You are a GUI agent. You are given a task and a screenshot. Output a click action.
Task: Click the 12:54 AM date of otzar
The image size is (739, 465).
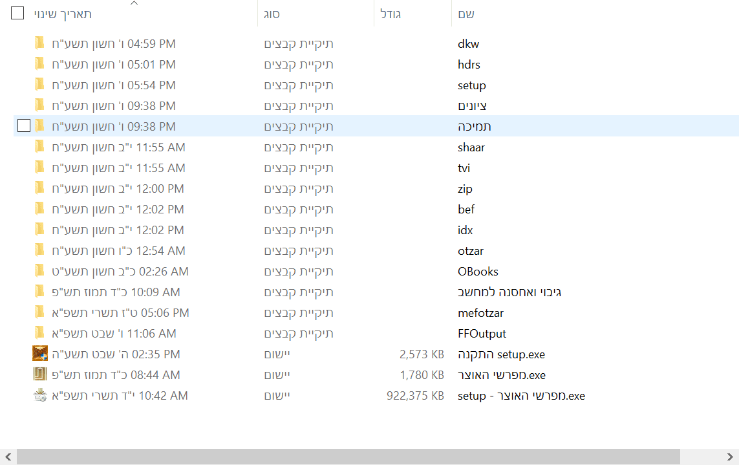[x=118, y=251]
